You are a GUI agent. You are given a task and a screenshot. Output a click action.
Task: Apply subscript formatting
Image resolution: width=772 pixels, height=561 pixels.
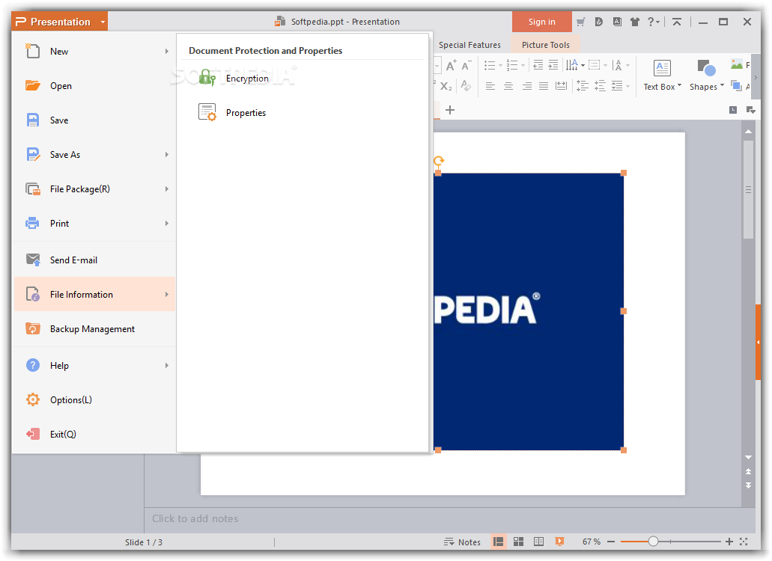pos(446,86)
